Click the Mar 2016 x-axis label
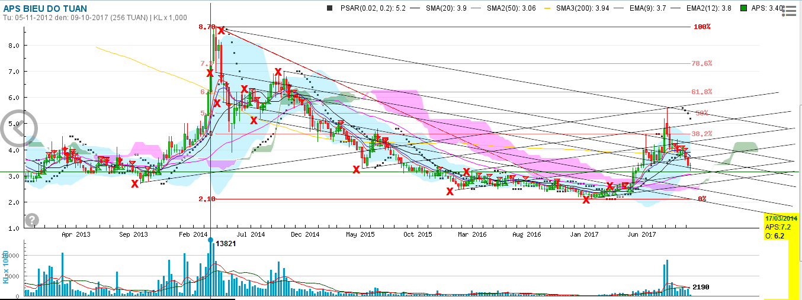 coord(473,234)
